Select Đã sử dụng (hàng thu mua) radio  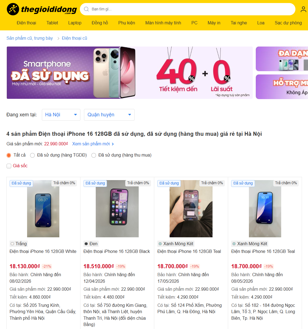click(94, 155)
